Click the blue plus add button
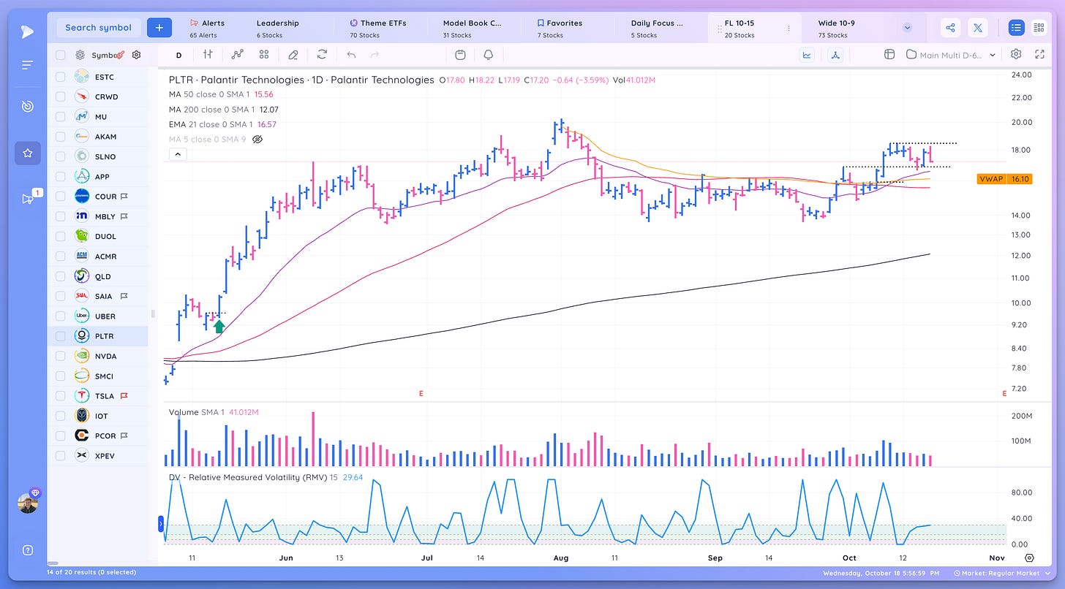 (x=159, y=28)
